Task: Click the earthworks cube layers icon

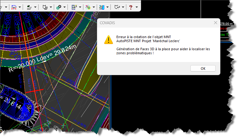Action: (x=29, y=7)
